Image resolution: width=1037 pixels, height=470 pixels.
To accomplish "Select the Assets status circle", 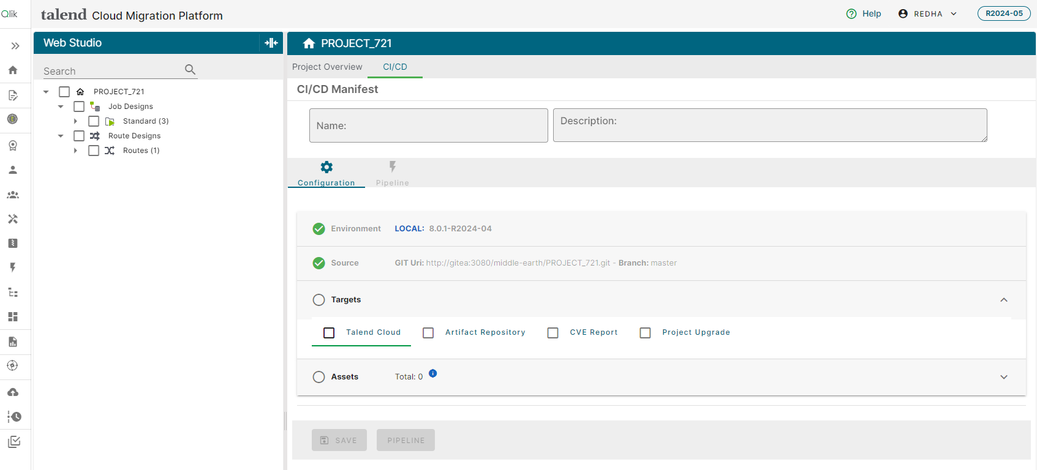I will (319, 377).
